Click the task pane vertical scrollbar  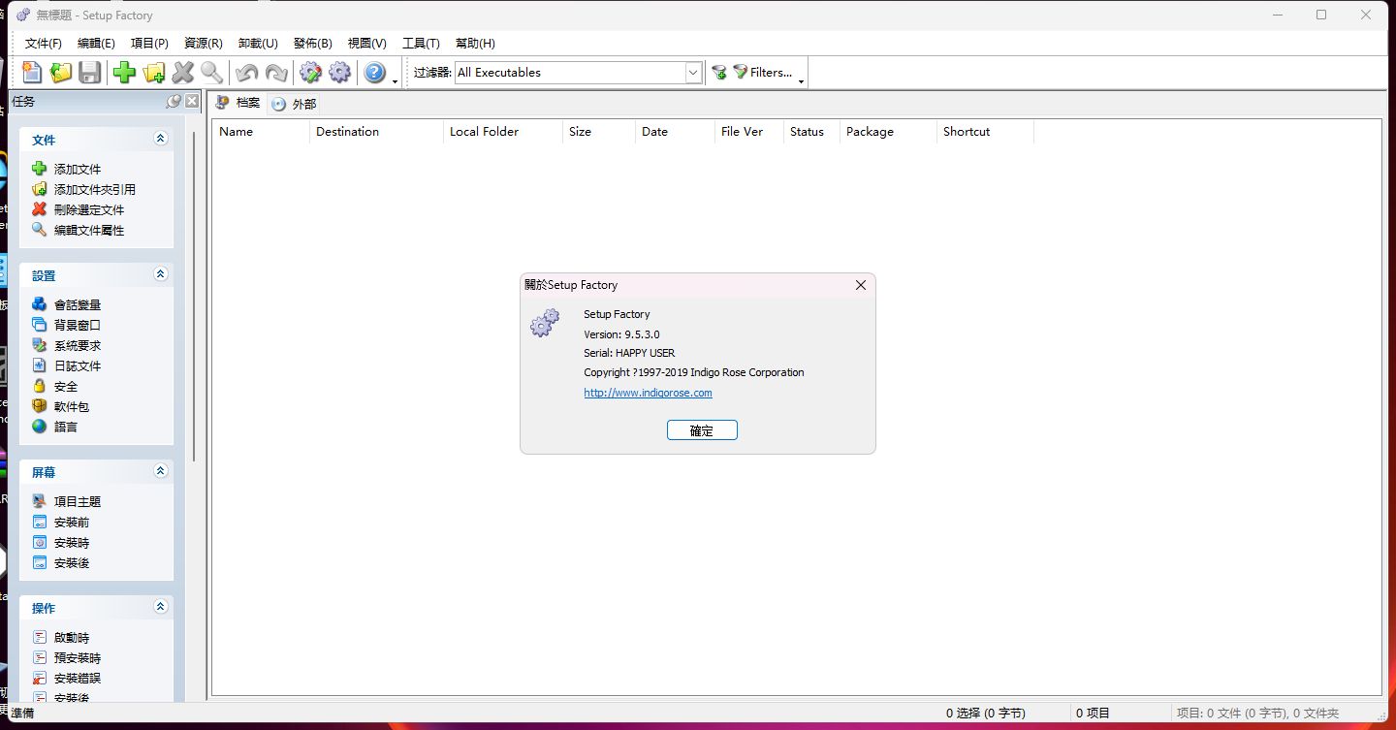click(x=195, y=296)
